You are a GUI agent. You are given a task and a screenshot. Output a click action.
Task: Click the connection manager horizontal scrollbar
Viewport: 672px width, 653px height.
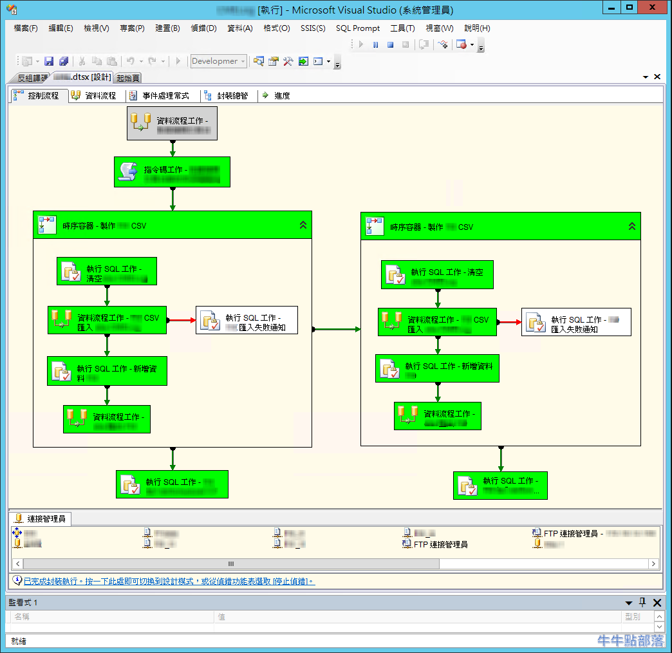[x=231, y=563]
